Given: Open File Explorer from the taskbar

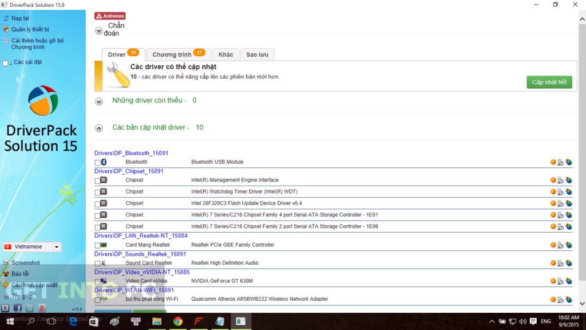Looking at the screenshot, I should [157, 321].
